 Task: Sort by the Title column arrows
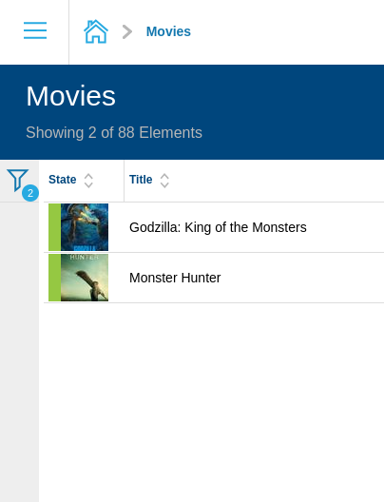tap(164, 181)
